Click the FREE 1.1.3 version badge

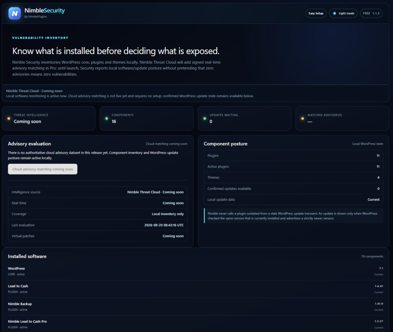pyautogui.click(x=371, y=13)
